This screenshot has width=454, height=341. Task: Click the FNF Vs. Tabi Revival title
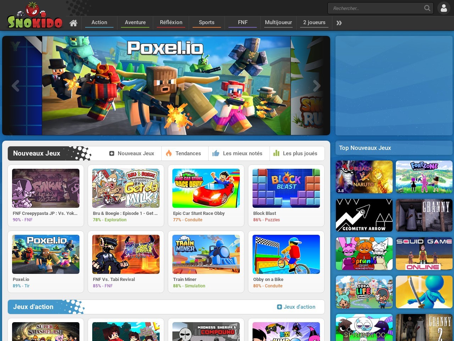[x=114, y=280]
